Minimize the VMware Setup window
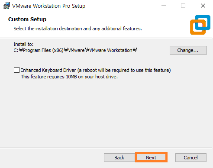This screenshot has height=168, width=213. click(164, 6)
